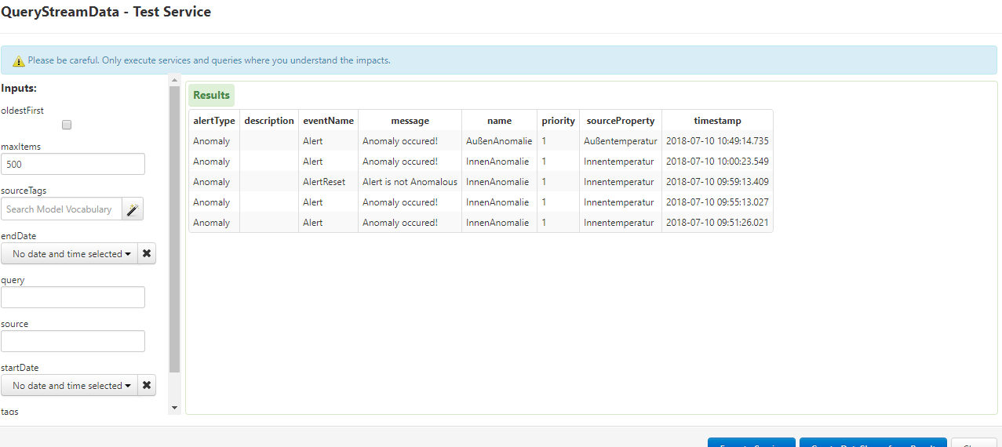The image size is (1002, 447).
Task: Click the timestamp column header
Action: pos(717,121)
